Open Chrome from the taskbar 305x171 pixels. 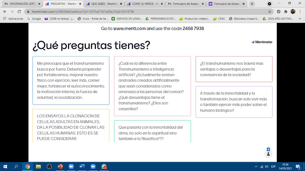(28, 167)
